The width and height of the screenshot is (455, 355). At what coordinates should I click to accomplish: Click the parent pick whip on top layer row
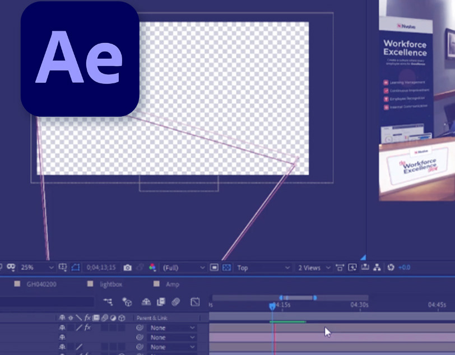tap(140, 328)
